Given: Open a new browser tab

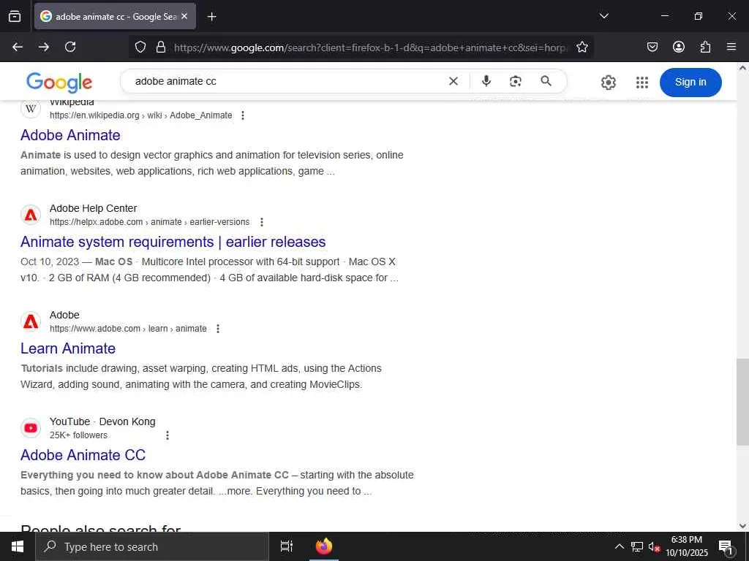Looking at the screenshot, I should [211, 17].
